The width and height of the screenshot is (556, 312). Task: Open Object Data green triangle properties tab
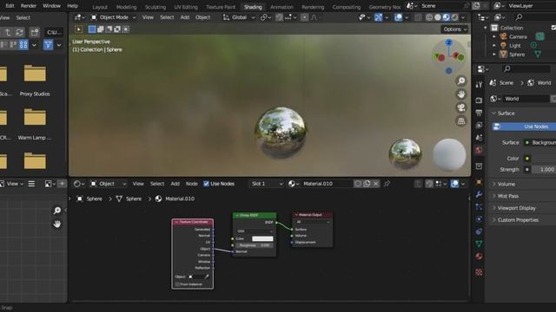(x=479, y=244)
